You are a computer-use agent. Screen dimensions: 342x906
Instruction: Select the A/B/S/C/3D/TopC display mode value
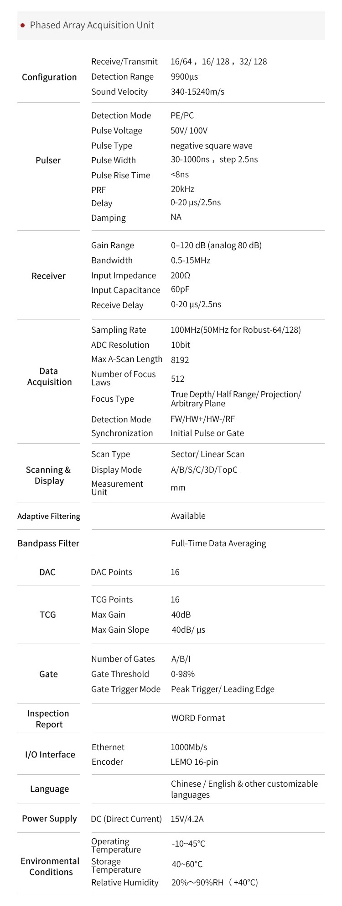204,469
